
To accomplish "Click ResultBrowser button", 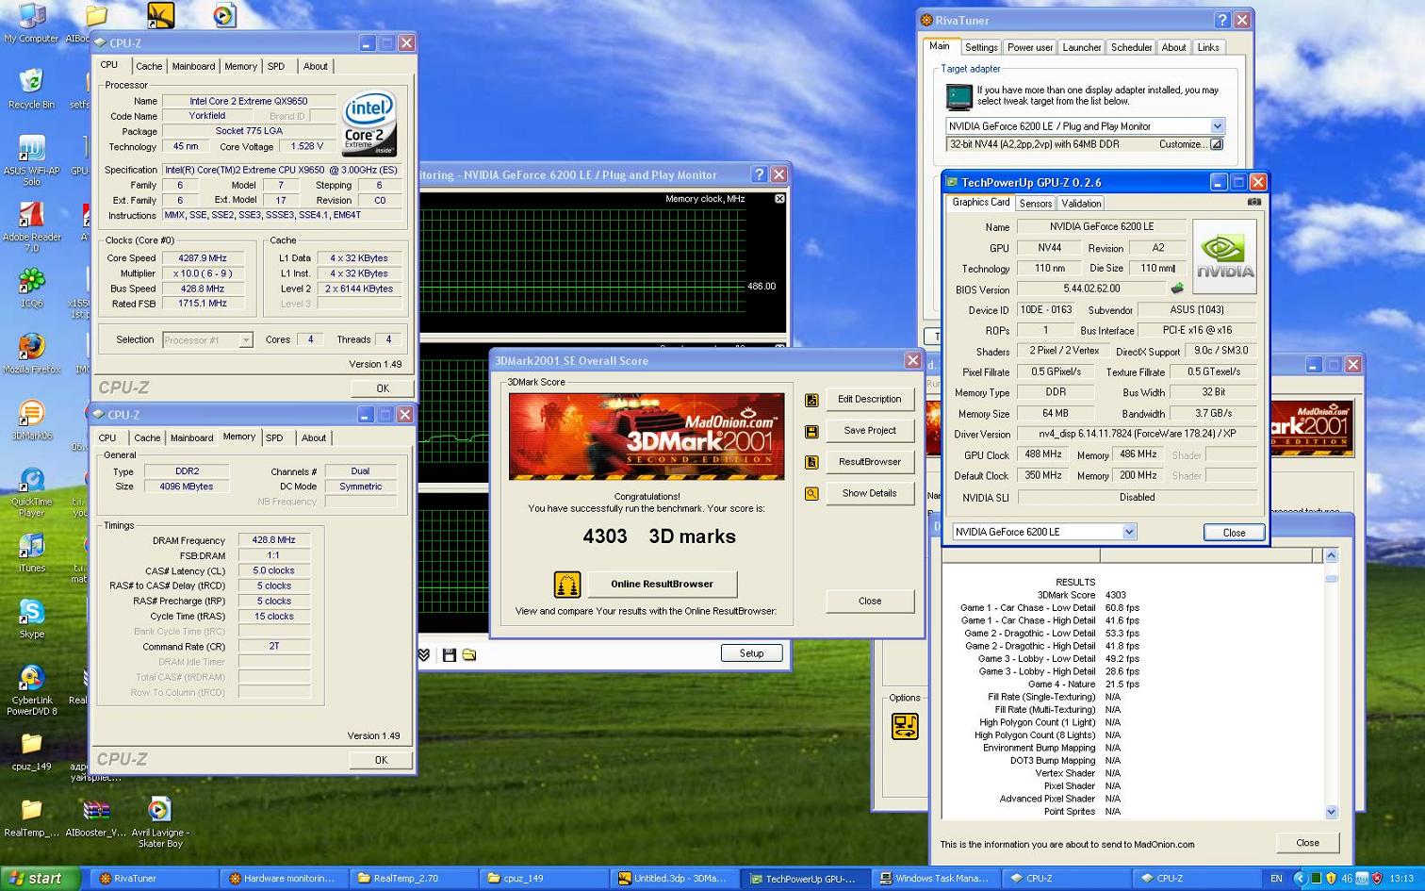I will pyautogui.click(x=870, y=462).
